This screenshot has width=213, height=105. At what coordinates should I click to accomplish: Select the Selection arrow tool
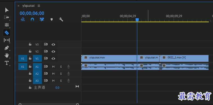coord(7,10)
